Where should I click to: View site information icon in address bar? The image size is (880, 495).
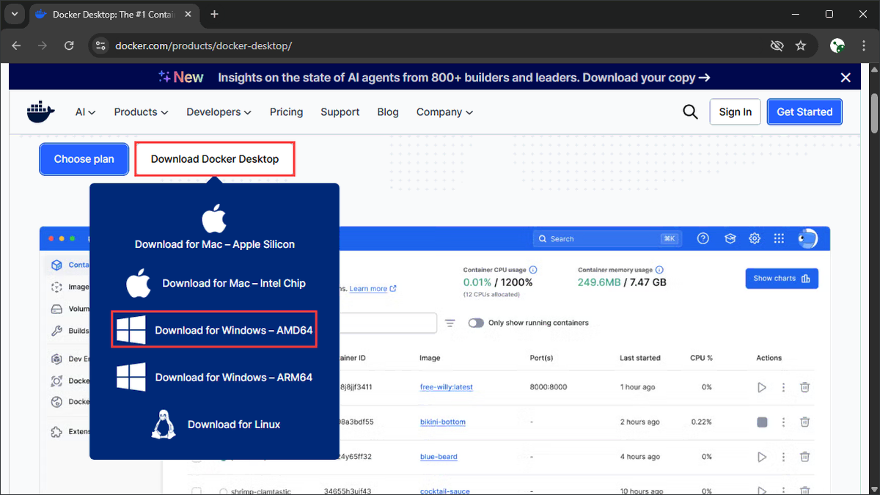(101, 45)
